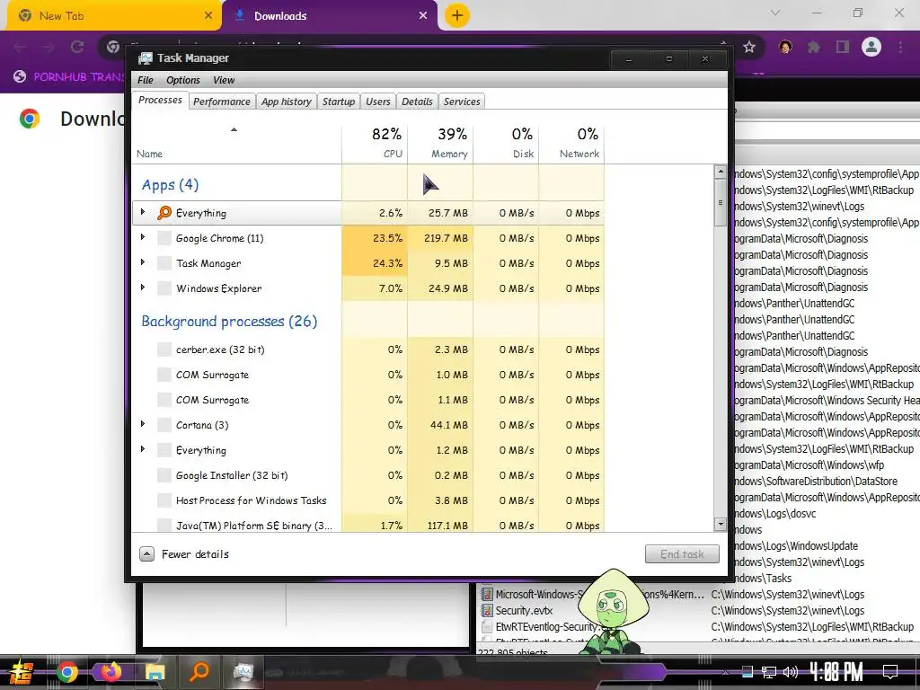Switch to the Users tab
The width and height of the screenshot is (920, 690).
click(x=378, y=102)
